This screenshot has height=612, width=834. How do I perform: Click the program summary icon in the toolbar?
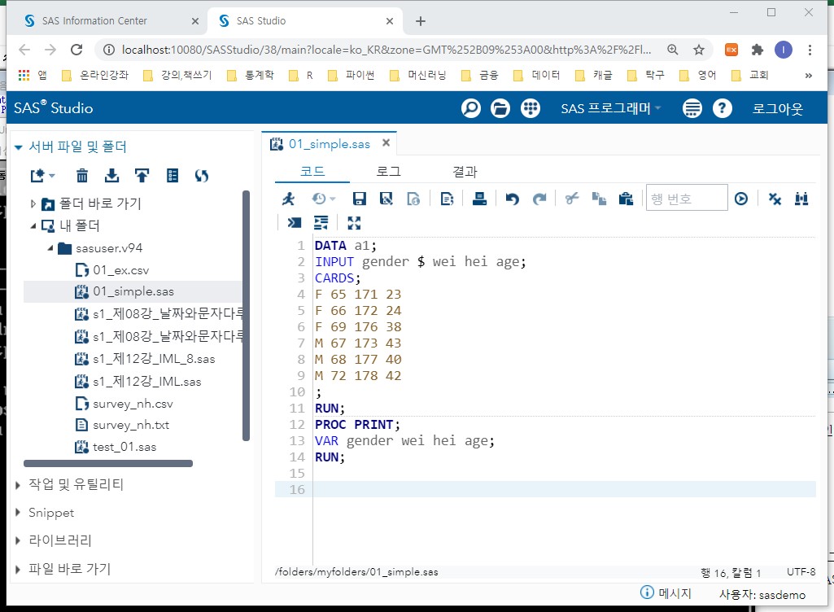[414, 199]
